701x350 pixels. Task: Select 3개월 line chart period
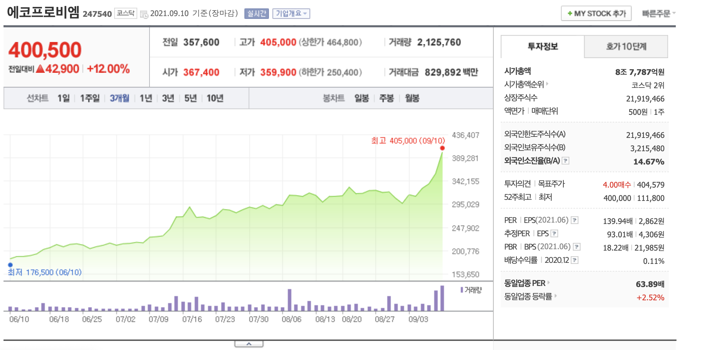pos(119,98)
